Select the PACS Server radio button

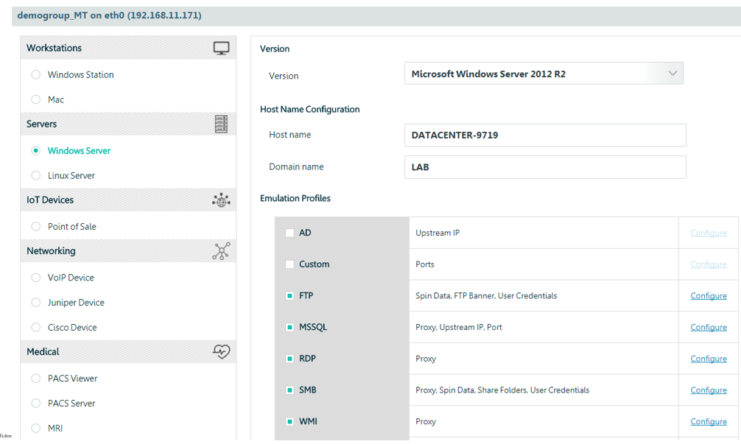point(35,404)
